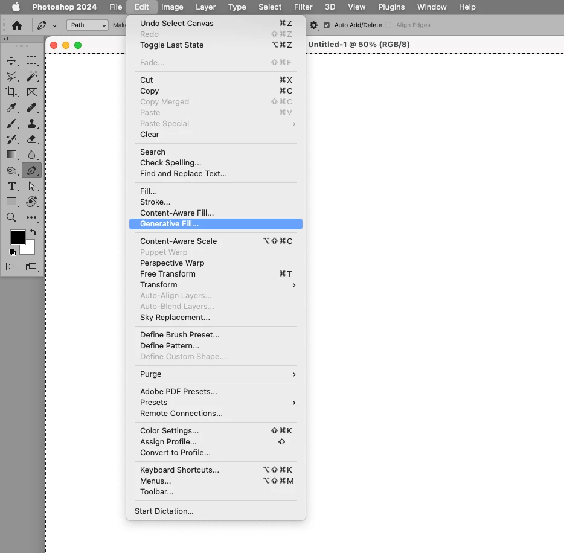The width and height of the screenshot is (564, 553).
Task: Select the Zoom tool
Action: coord(11,217)
